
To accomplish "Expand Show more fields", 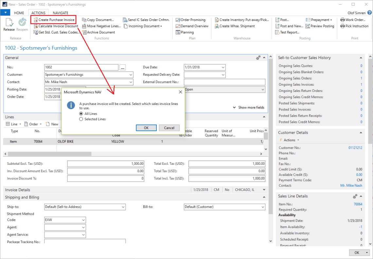I will [249, 108].
